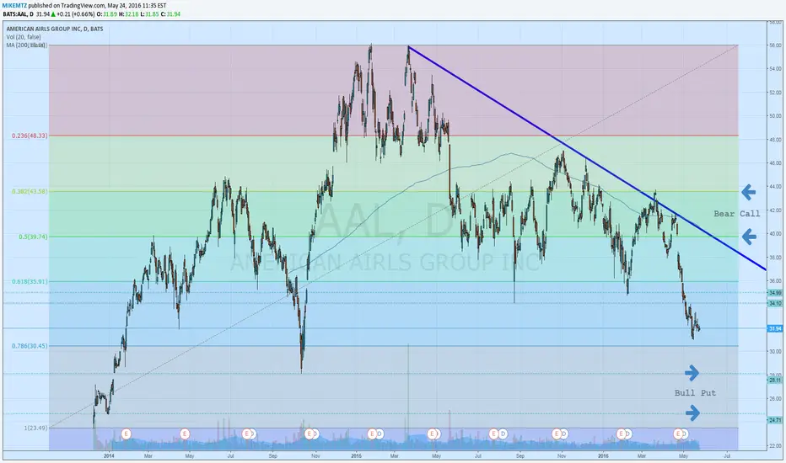Screen dimensions: 786x463
Task: Open the earnings E marker just before May 2016
Action: click(x=678, y=434)
